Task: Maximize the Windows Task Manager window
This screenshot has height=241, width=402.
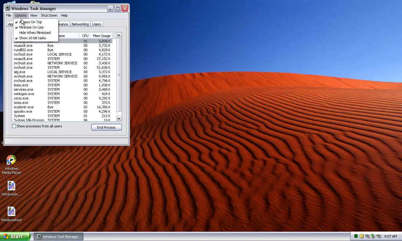Action: 118,8
